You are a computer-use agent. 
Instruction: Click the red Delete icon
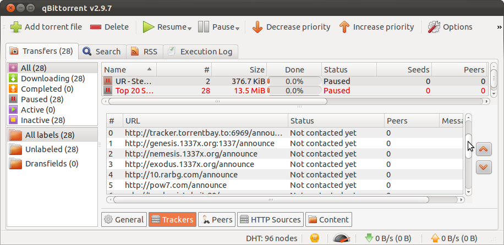(96, 27)
